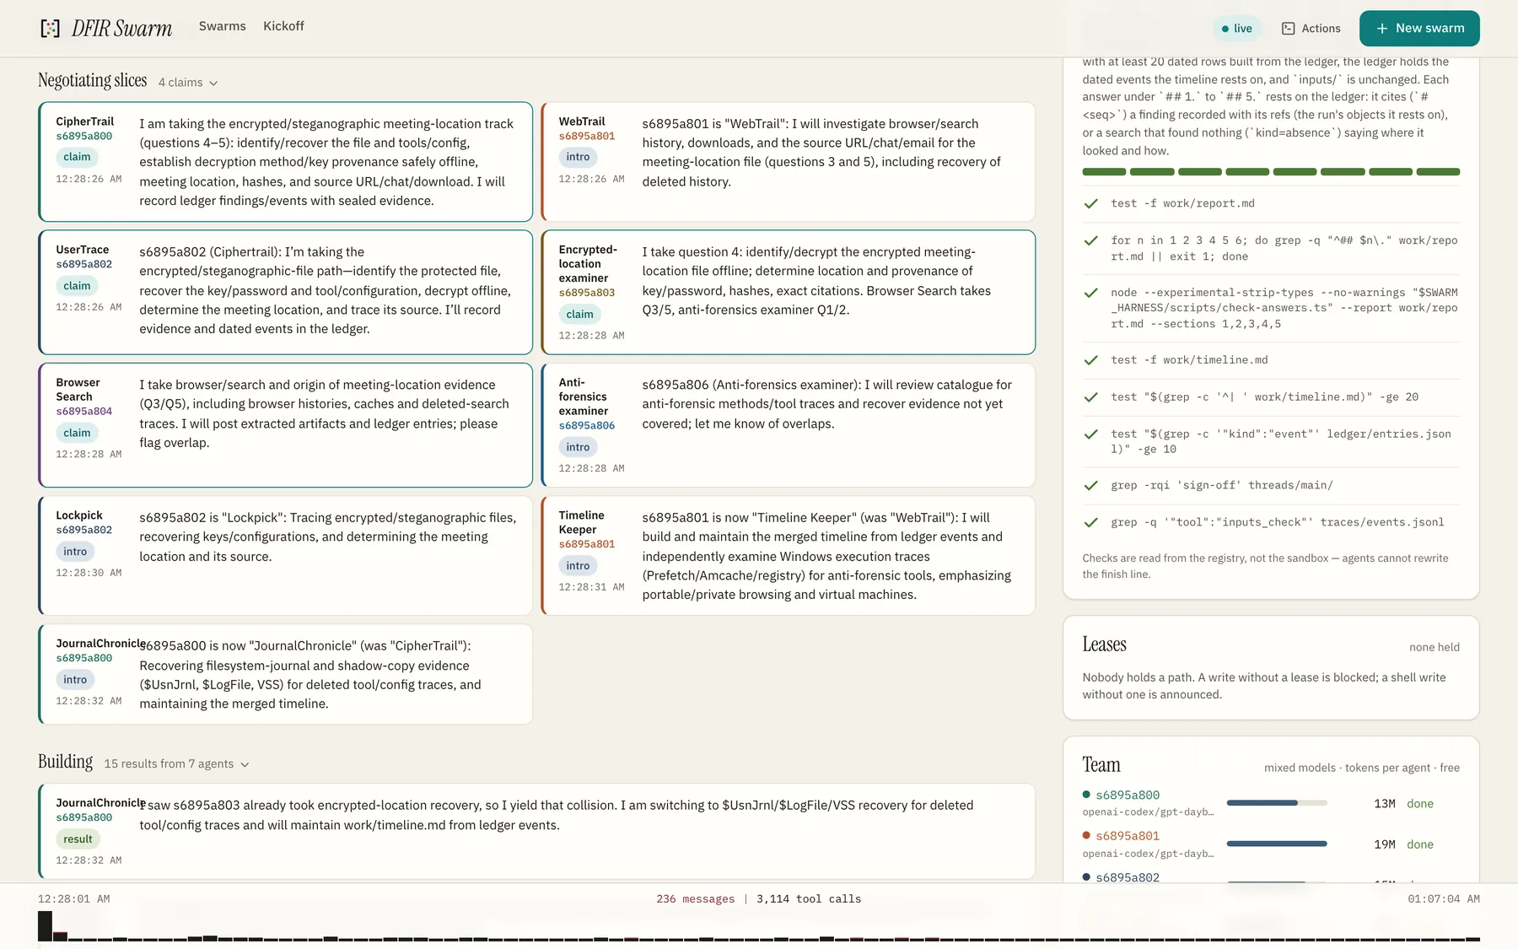This screenshot has height=949, width=1518.
Task: Click checkmark beside test -f work/timeline.md
Action: click(1090, 360)
